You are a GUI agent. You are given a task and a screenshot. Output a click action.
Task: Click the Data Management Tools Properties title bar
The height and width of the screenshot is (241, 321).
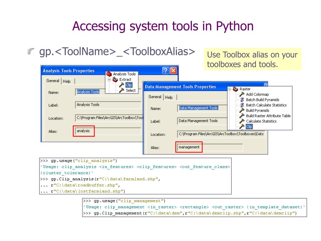[205, 87]
